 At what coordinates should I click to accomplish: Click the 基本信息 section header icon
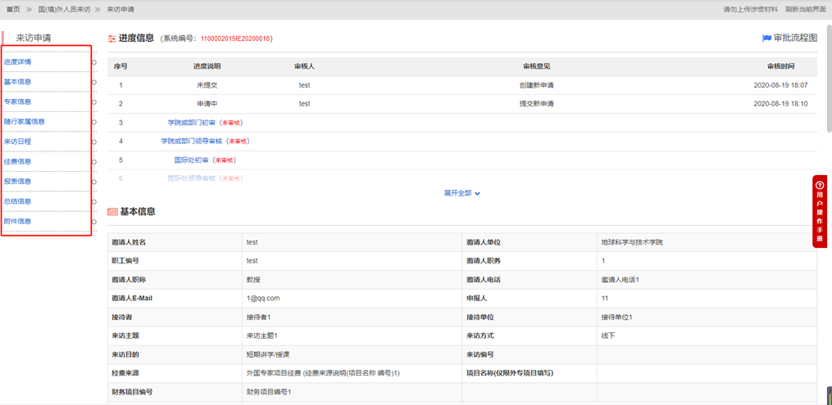pos(112,212)
